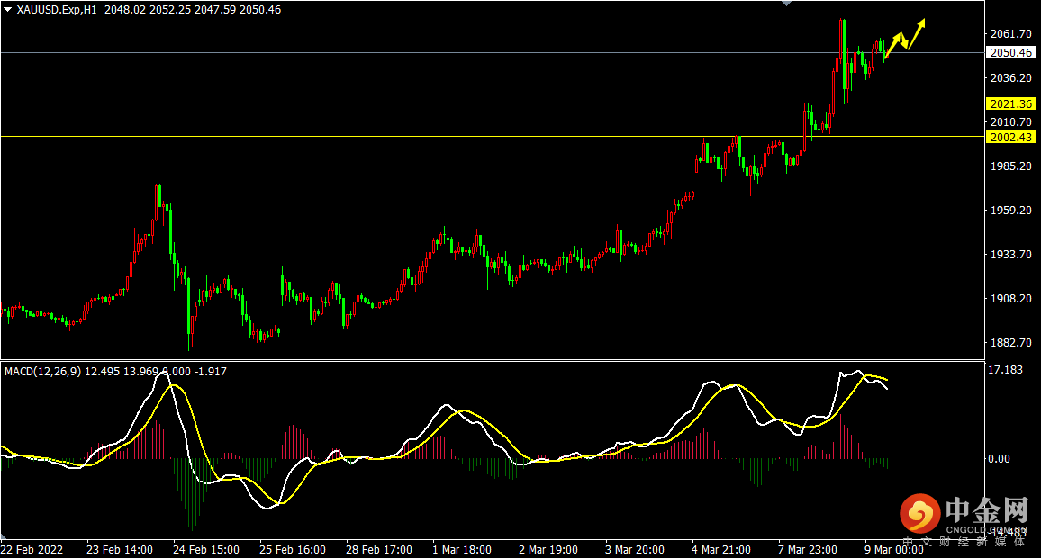This screenshot has height=558, width=1041.
Task: Click the 17.183 MACD scale value
Action: 1006,370
